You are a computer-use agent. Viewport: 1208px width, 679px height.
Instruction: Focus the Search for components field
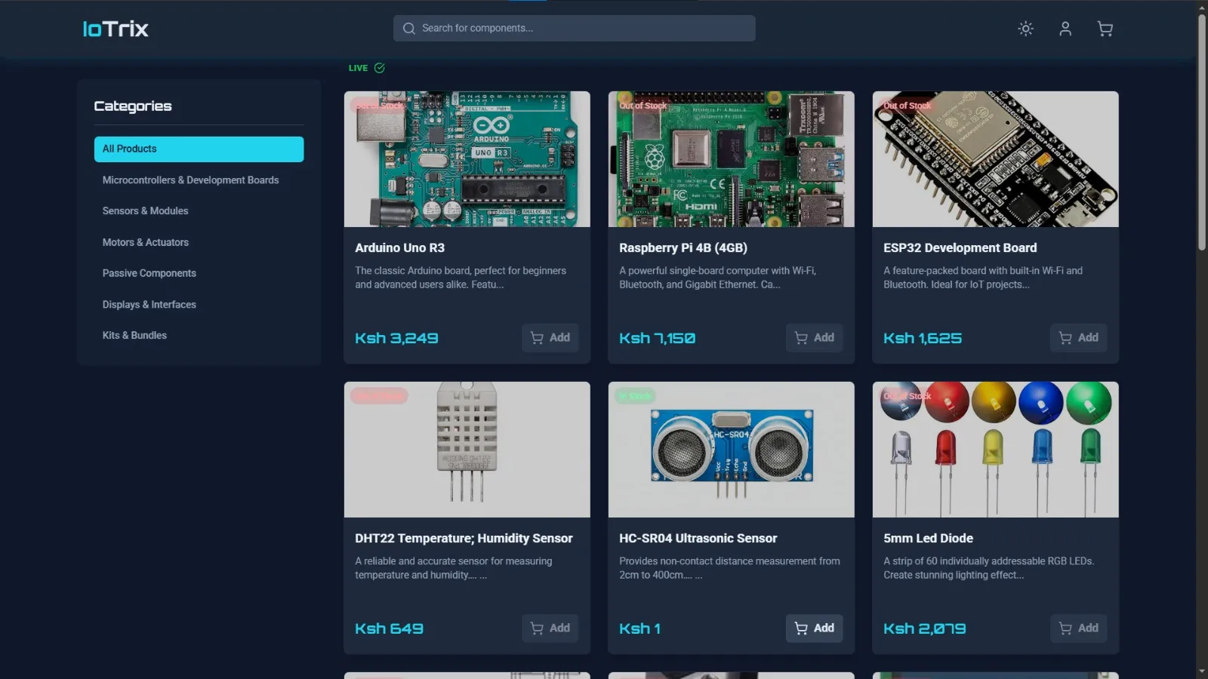click(x=575, y=29)
